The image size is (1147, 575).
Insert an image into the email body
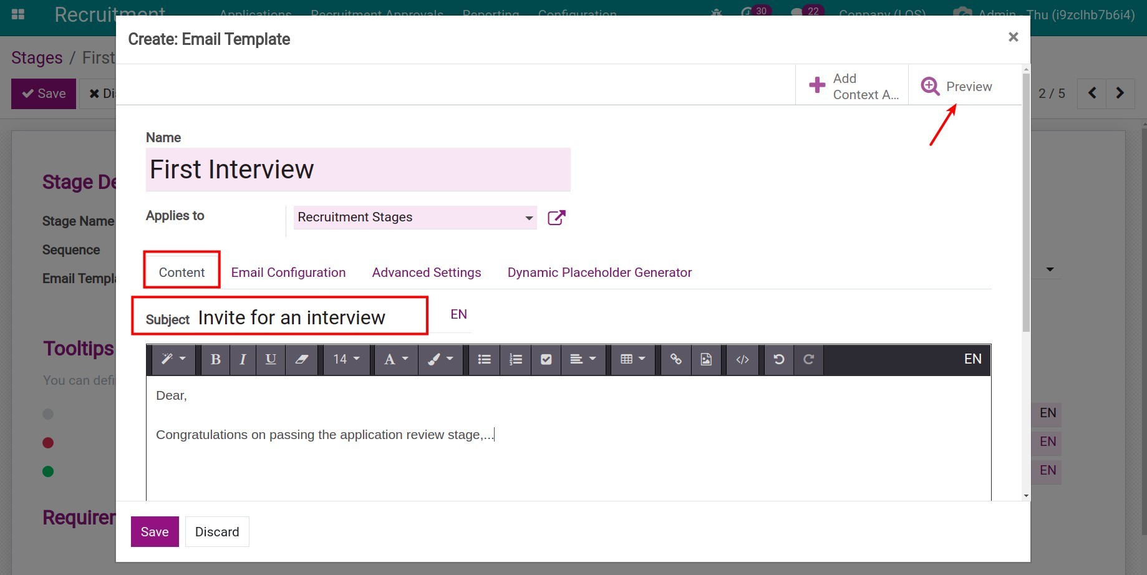point(705,359)
